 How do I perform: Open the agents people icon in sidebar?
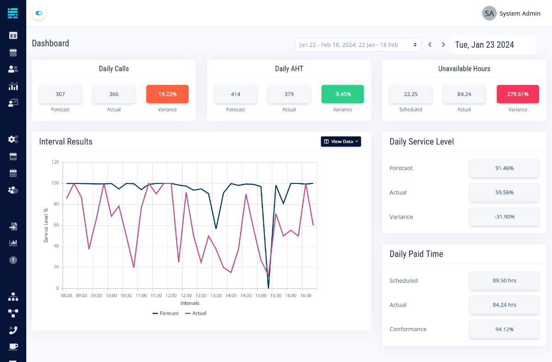pyautogui.click(x=13, y=69)
